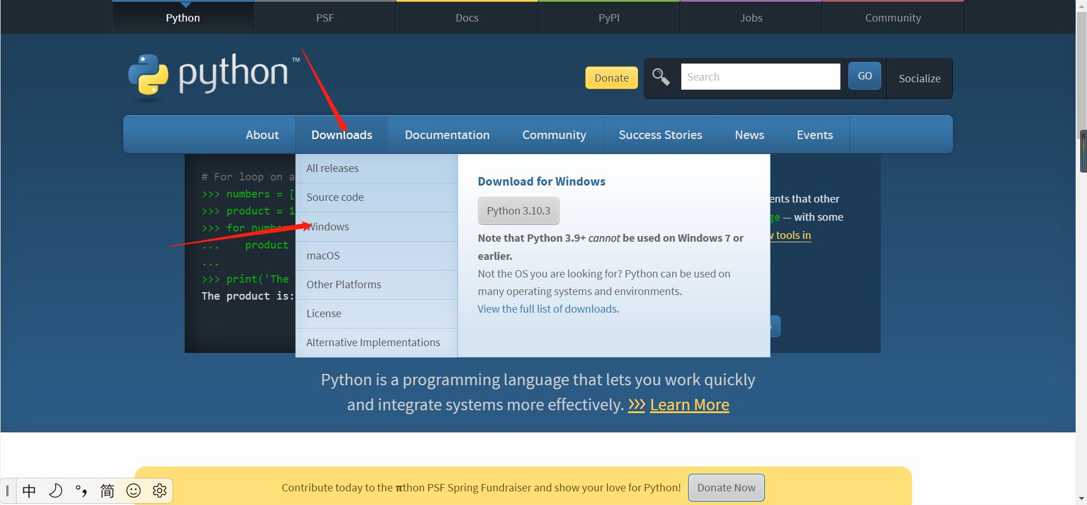Toggle IME punctuation mode icon
The image size is (1087, 505).
[x=81, y=491]
